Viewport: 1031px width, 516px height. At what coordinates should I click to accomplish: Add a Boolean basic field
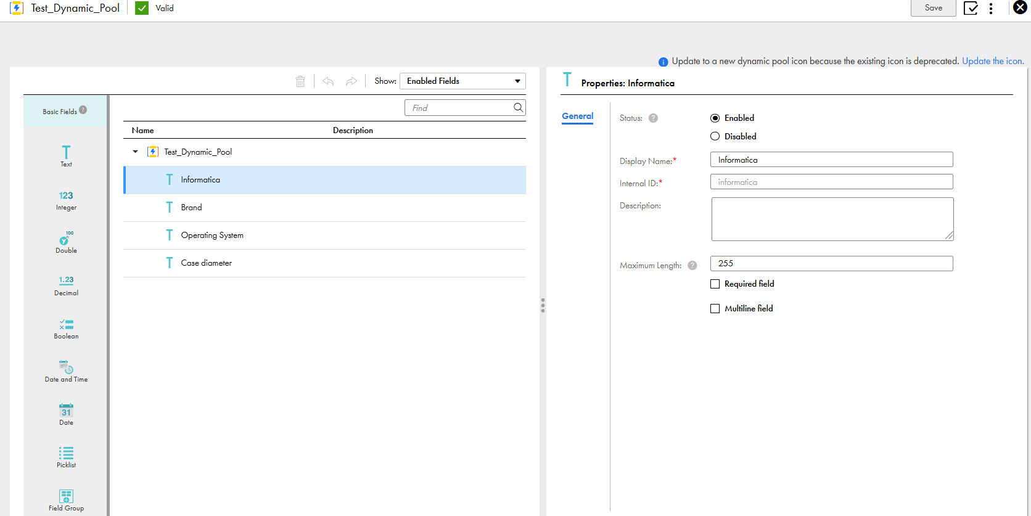(x=66, y=329)
